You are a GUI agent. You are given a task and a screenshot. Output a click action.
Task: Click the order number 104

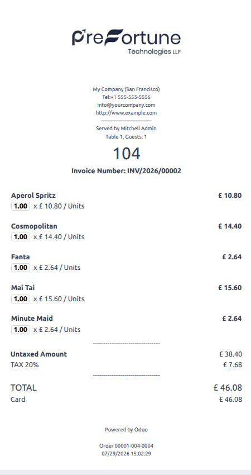tap(127, 154)
